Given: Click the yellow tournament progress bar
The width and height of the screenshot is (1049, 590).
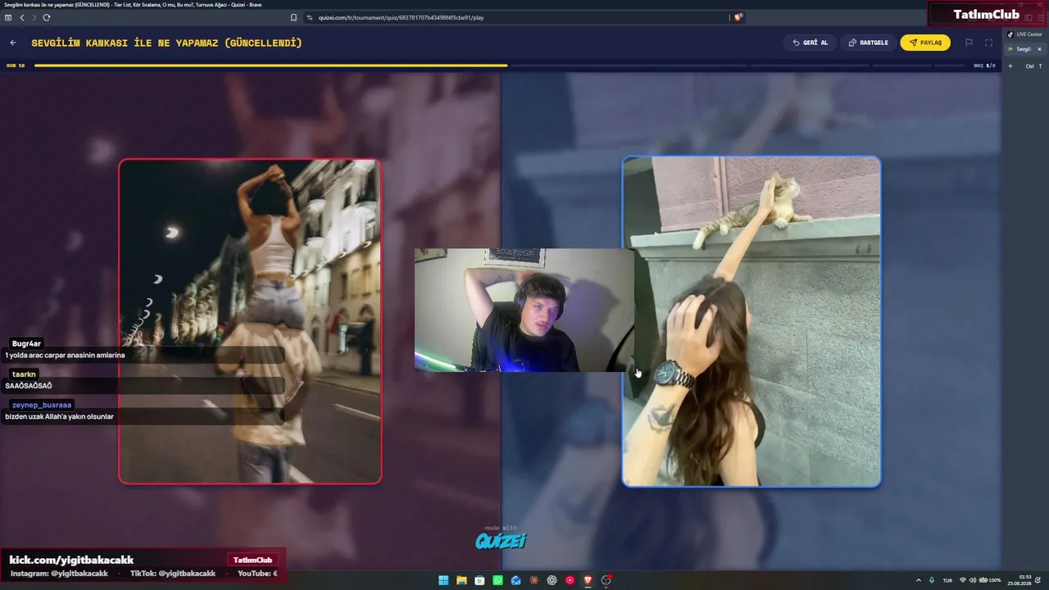Looking at the screenshot, I should [271, 66].
